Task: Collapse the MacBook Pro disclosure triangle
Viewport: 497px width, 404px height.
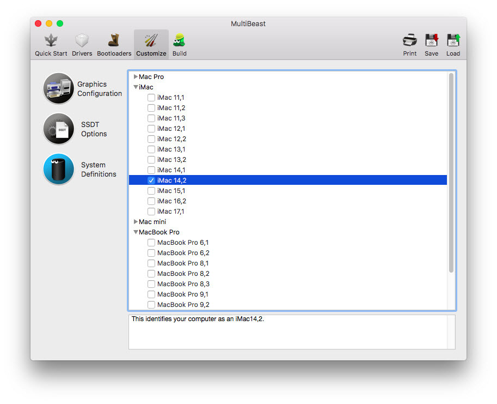Action: (x=136, y=232)
